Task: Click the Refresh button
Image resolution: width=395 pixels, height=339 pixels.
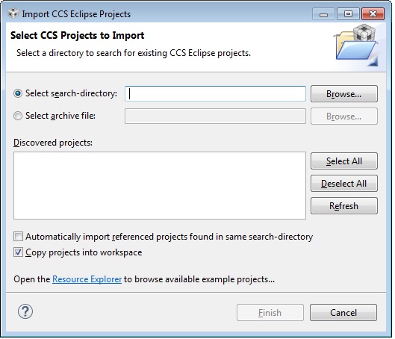Action: (344, 206)
